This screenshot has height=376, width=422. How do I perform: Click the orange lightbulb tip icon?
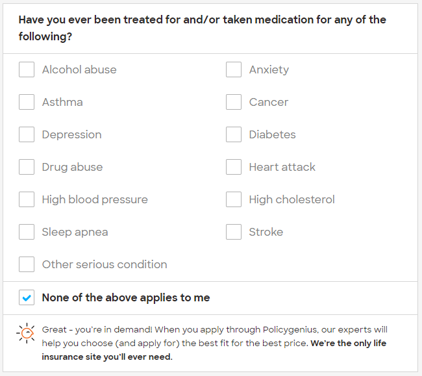click(26, 333)
